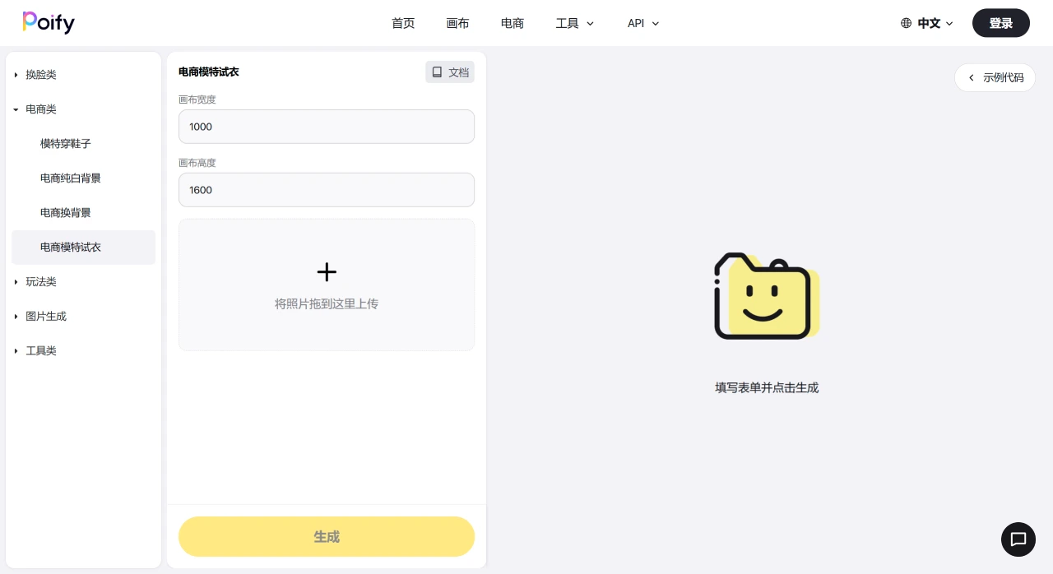The height and width of the screenshot is (574, 1053).
Task: Select the 电商换背景 tool
Action: point(65,212)
